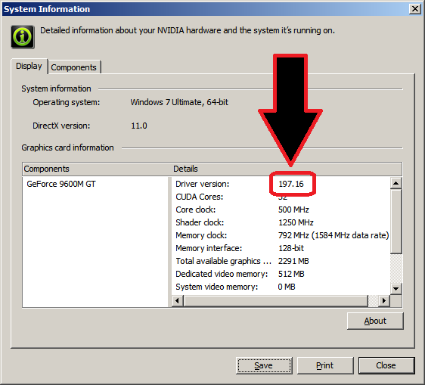The width and height of the screenshot is (425, 385).
Task: Click vertical scrollbar down arrow
Action: [396, 289]
